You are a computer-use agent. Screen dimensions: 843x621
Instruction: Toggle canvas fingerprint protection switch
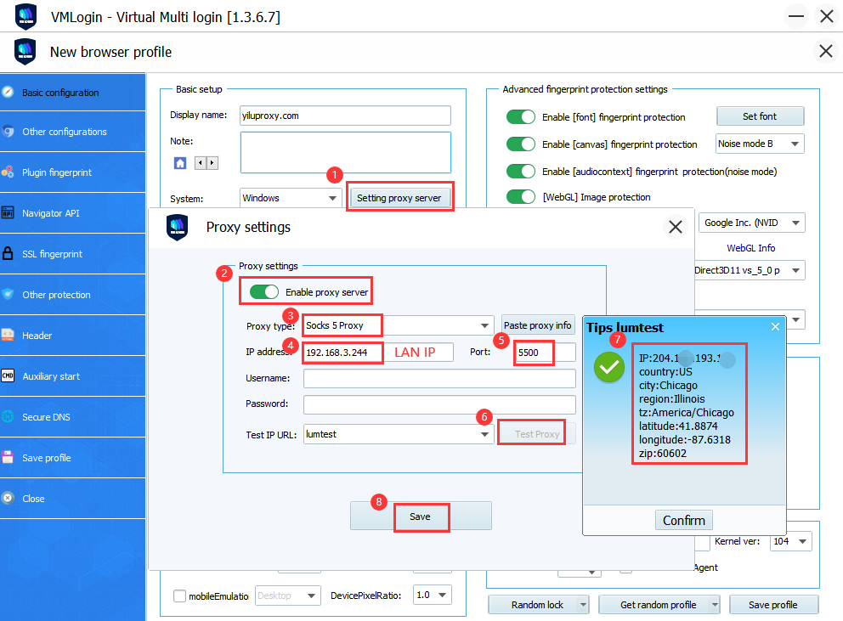click(520, 144)
